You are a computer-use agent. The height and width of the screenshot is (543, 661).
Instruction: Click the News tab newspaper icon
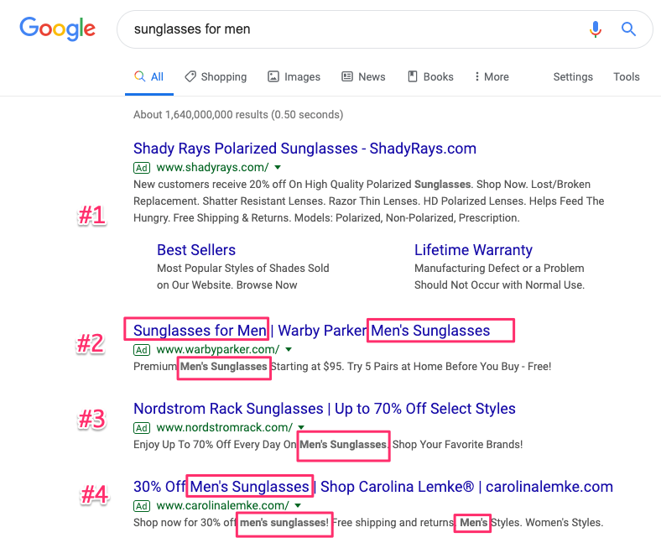[347, 76]
